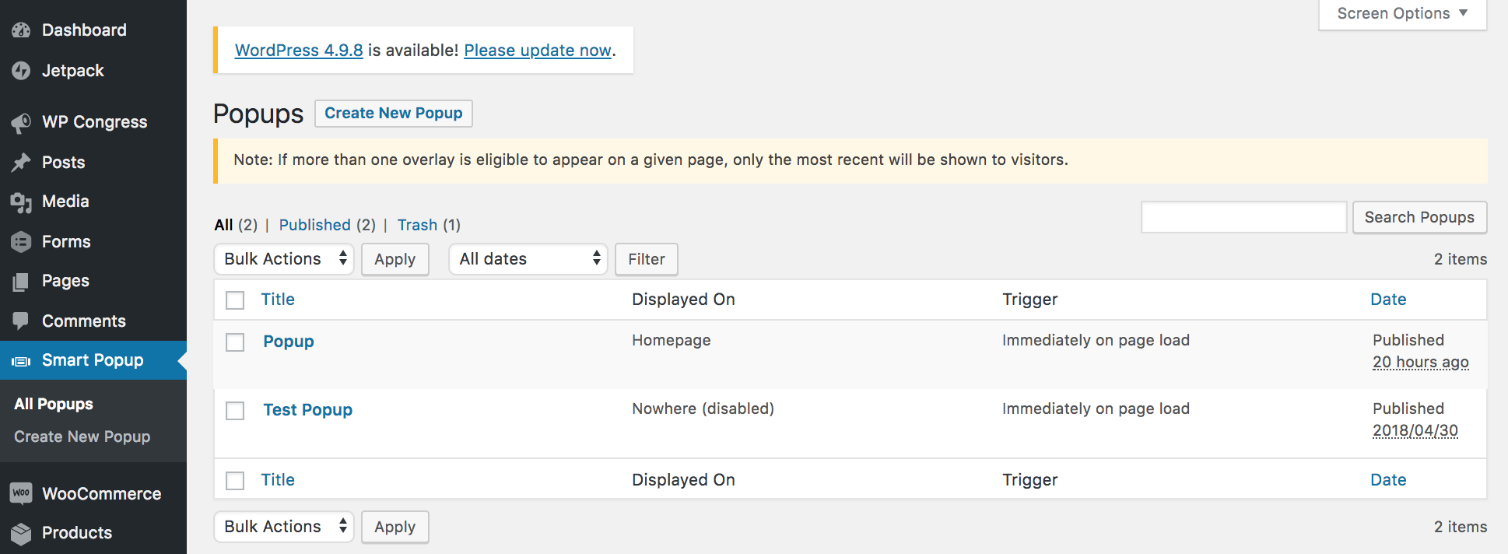Viewport: 1508px width, 554px height.
Task: Open the bottom Bulk Actions dropdown
Action: [x=284, y=527]
